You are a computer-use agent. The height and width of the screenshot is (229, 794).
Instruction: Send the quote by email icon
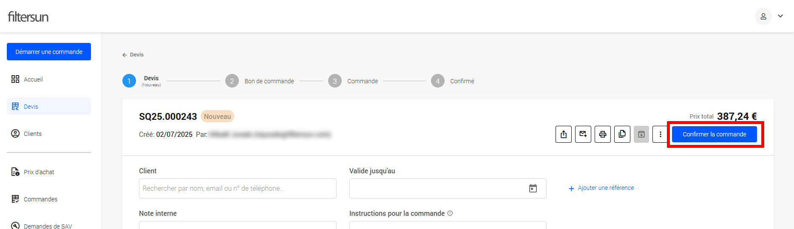click(583, 134)
